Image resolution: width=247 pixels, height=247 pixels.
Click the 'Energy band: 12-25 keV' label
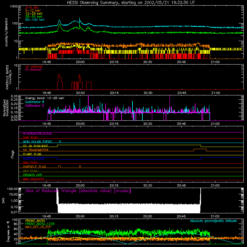pos(44,98)
